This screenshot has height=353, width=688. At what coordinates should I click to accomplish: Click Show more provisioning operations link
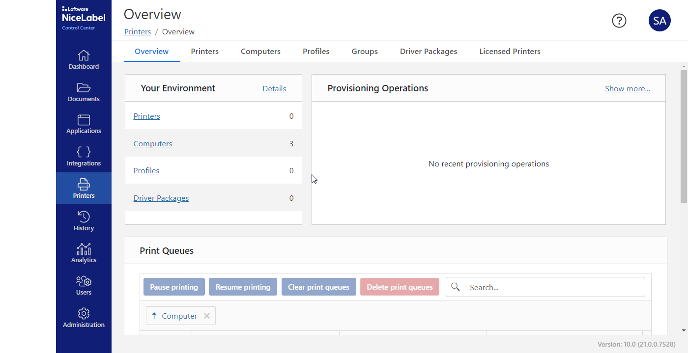tap(627, 89)
